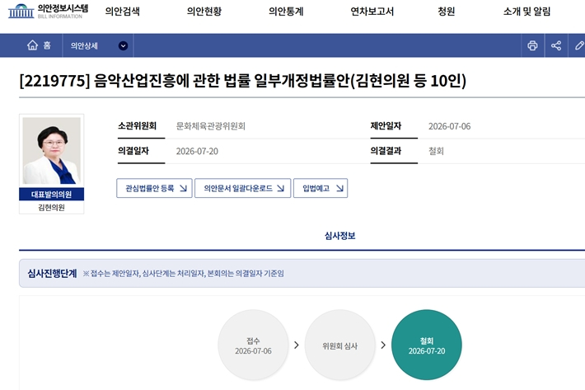Select the 심사정보 tab
The width and height of the screenshot is (585, 390).
tap(340, 236)
